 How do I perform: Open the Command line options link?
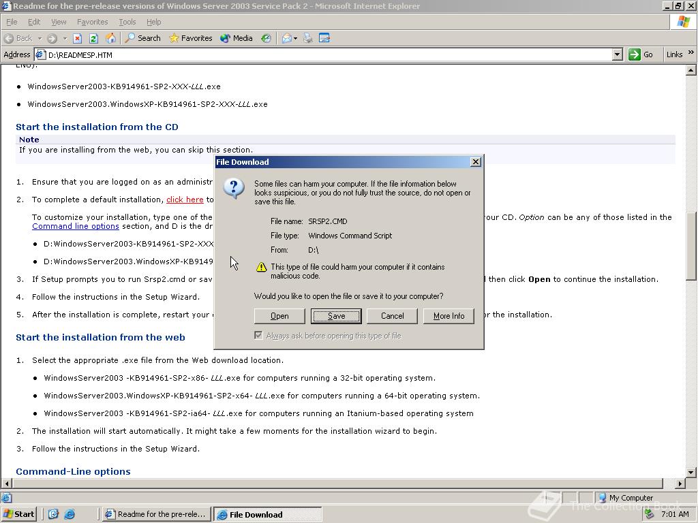coord(76,226)
